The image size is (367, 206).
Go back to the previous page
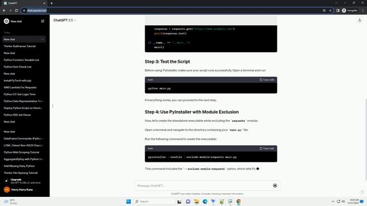click(x=4, y=10)
